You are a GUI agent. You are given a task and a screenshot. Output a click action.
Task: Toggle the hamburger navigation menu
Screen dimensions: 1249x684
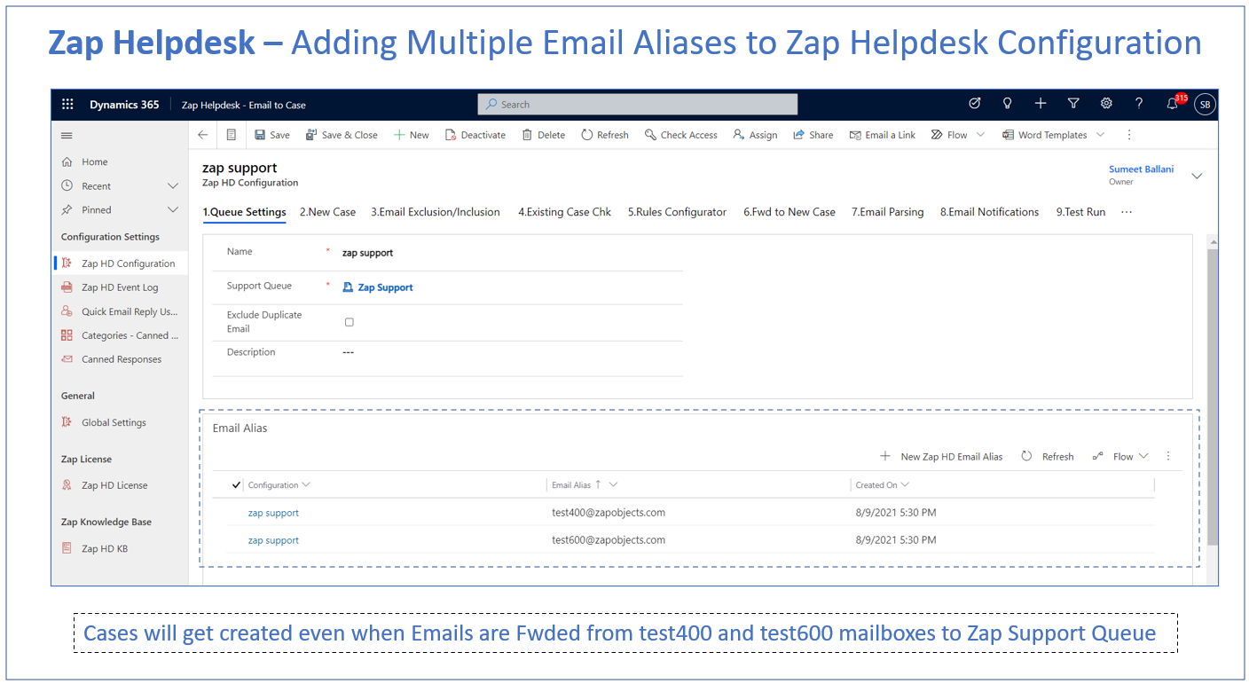tap(67, 135)
